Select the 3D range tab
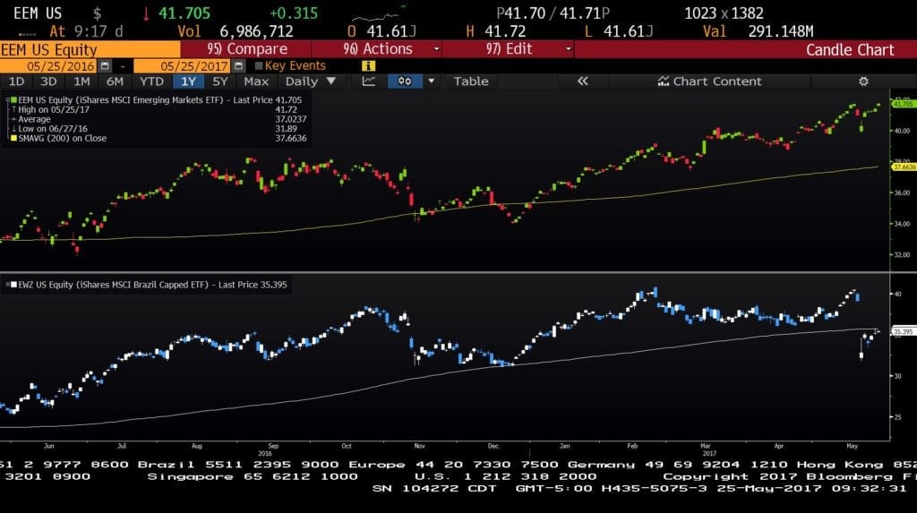The height and width of the screenshot is (513, 917). pos(48,81)
